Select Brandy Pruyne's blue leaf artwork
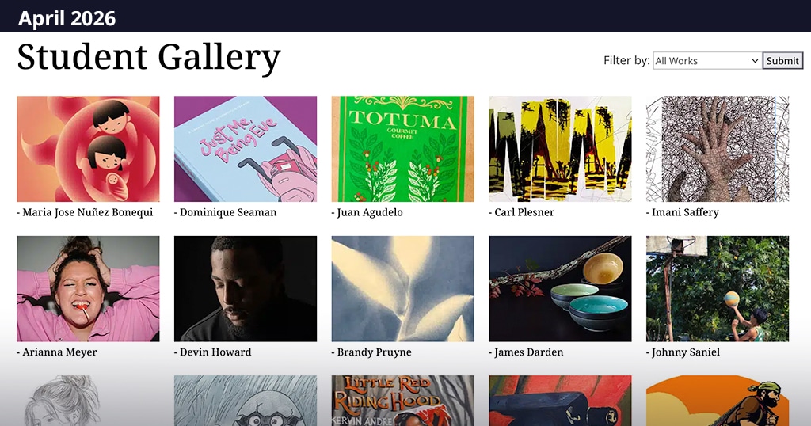Image resolution: width=811 pixels, height=426 pixels. point(402,288)
